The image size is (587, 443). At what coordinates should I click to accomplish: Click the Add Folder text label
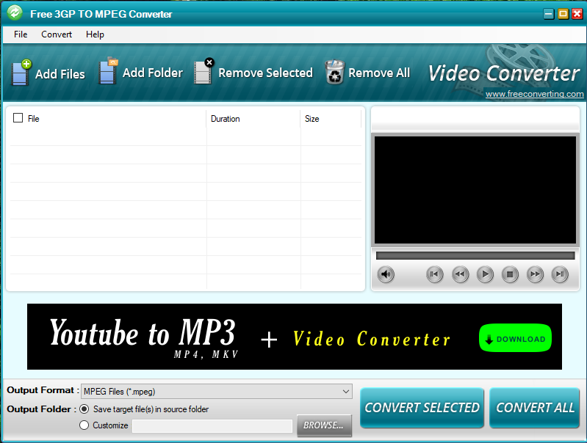[153, 73]
